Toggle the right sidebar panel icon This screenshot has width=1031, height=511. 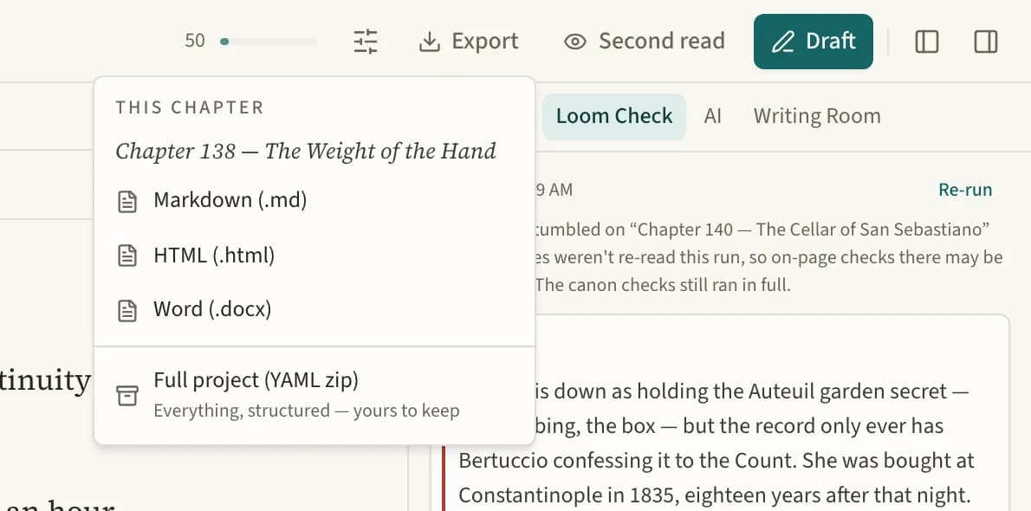(986, 42)
